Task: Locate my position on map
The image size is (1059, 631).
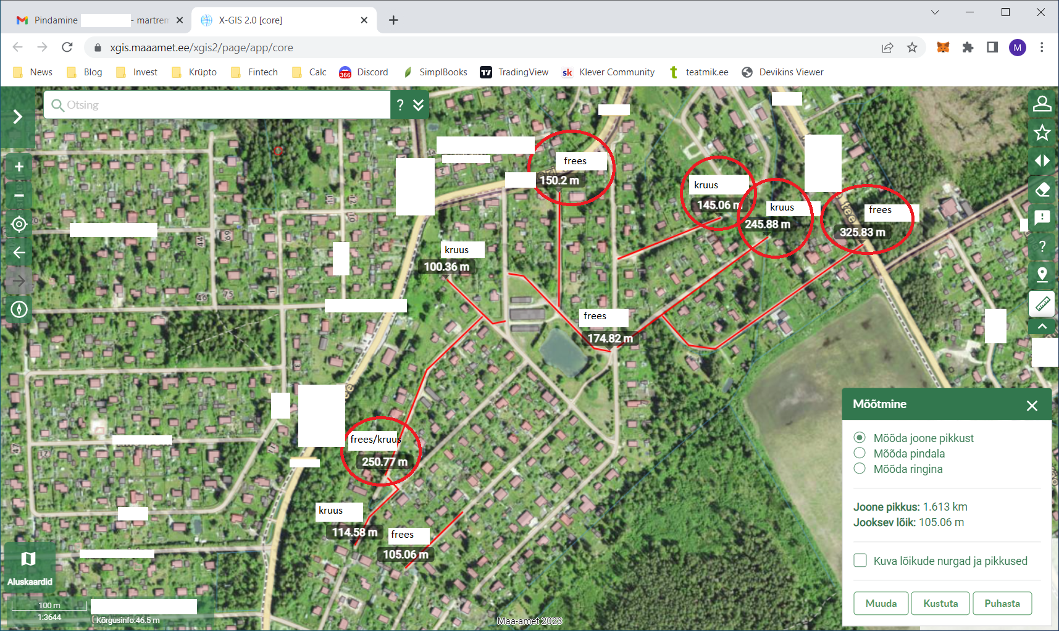Action: [x=19, y=224]
